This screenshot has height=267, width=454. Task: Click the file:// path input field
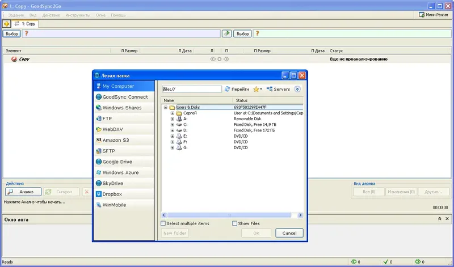point(192,89)
